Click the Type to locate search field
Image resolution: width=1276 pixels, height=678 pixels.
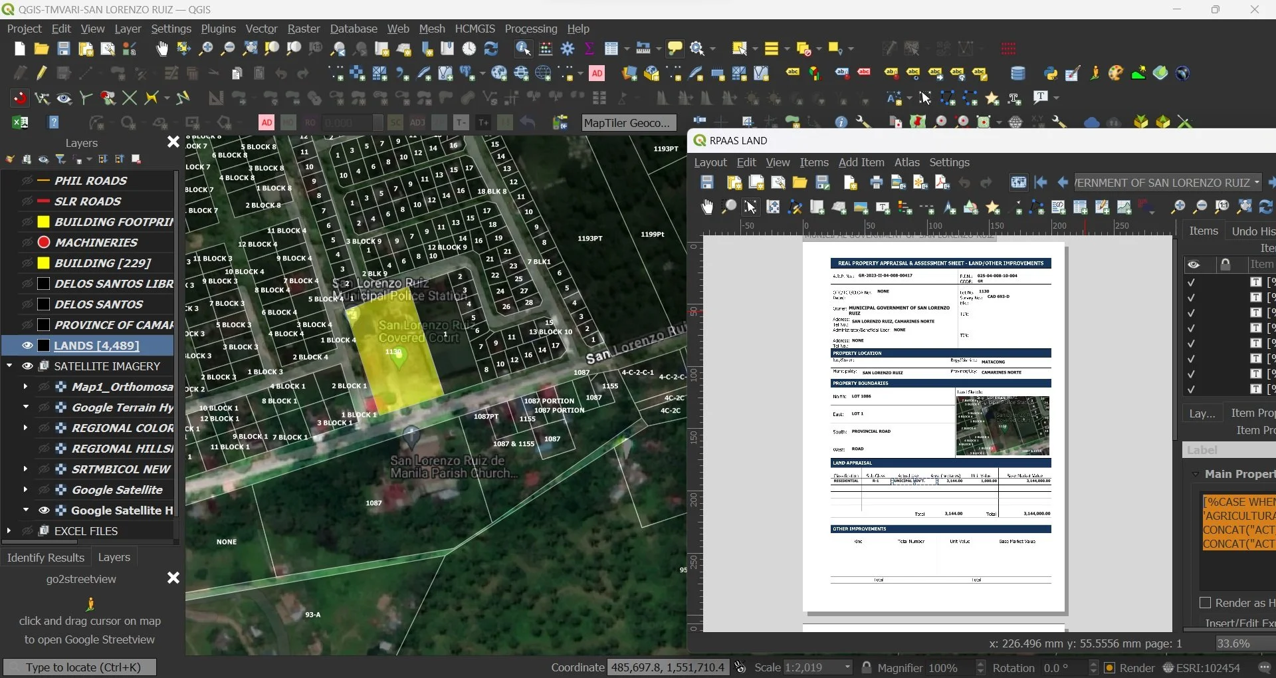[x=80, y=667]
